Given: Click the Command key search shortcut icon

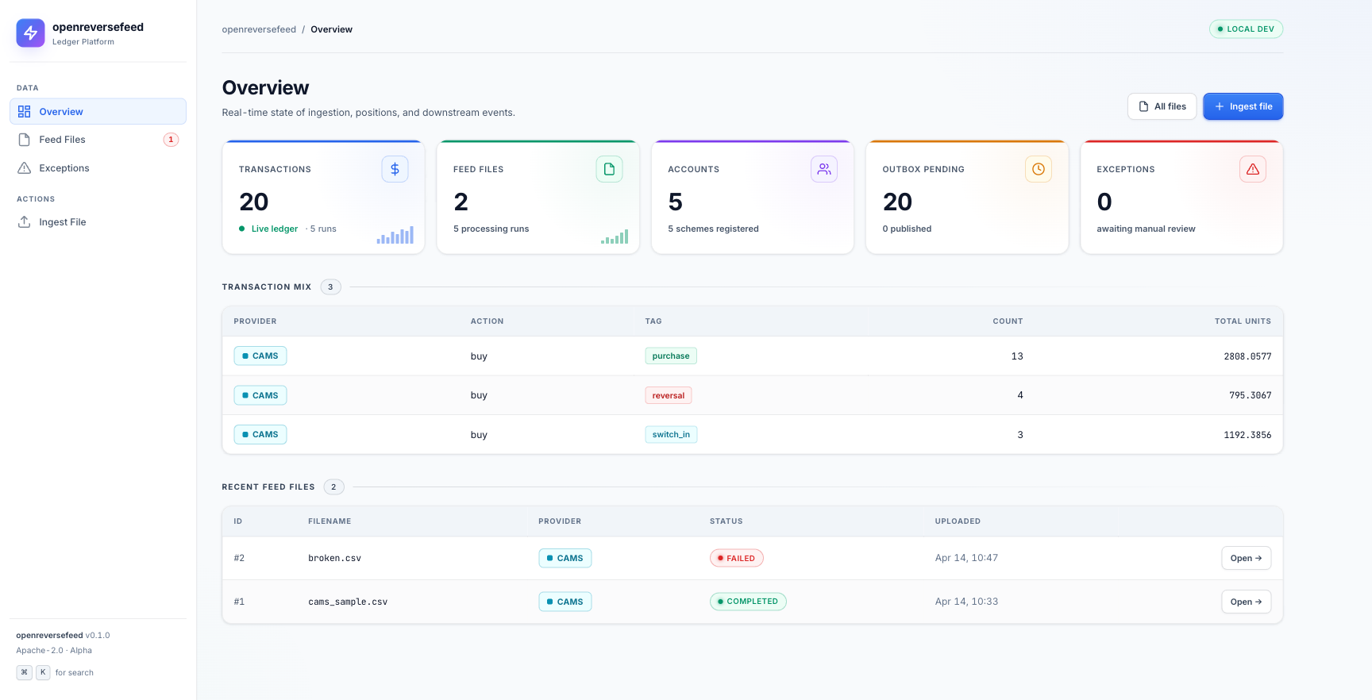Looking at the screenshot, I should [x=24, y=672].
